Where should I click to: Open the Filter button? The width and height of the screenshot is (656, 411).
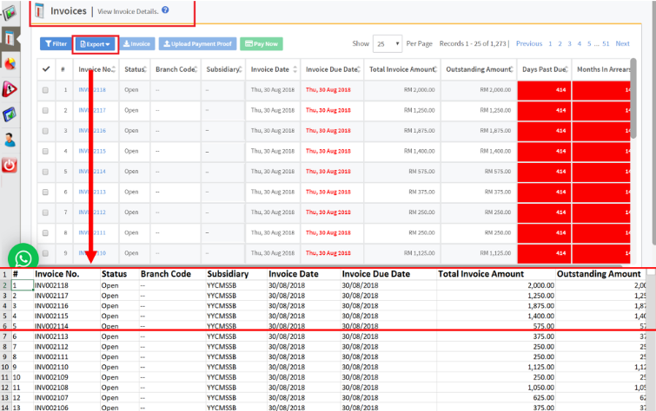[56, 44]
